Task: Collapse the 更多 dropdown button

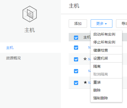Action: pos(101,24)
